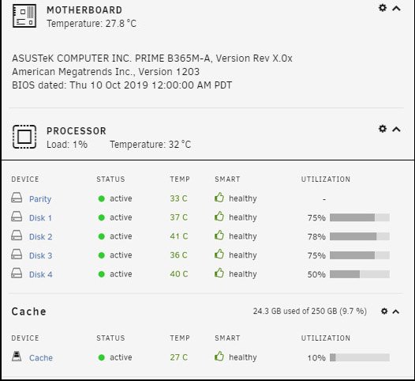Click Disk 4 green status indicator
Image resolution: width=415 pixels, height=381 pixels.
tap(101, 274)
